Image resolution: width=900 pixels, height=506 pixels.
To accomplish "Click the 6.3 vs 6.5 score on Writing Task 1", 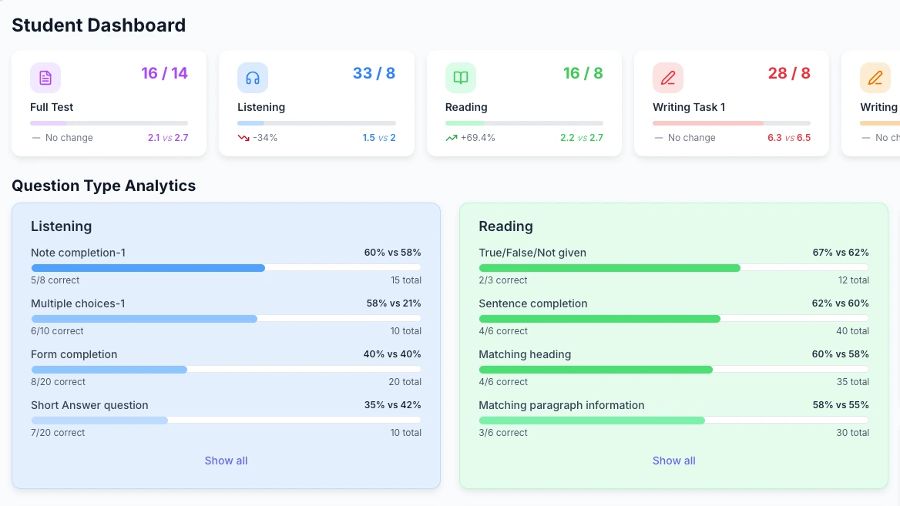I will 789,137.
